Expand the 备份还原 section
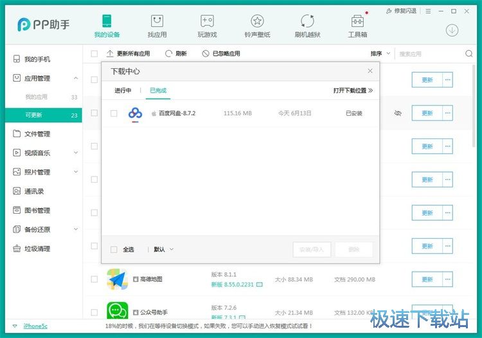This screenshot has height=338, width=482. pos(76,229)
